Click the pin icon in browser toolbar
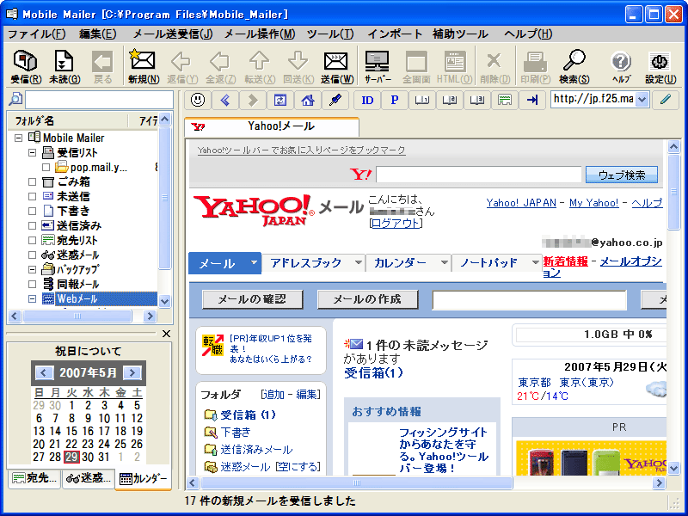Screen dimensions: 688x516 (335, 100)
